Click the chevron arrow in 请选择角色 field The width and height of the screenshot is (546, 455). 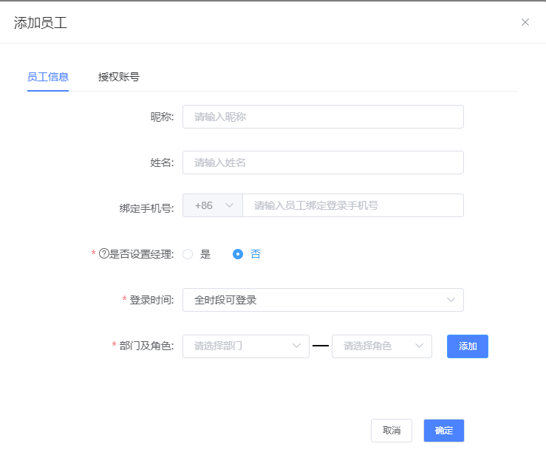pyautogui.click(x=419, y=346)
